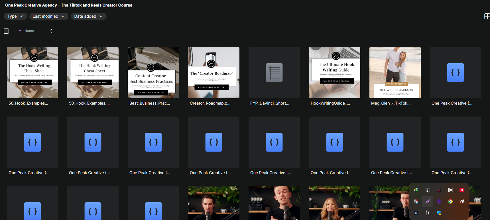Select the 'FYP_DaVinci_Short...' file name
Image resolution: width=490 pixels, height=220 pixels.
[x=270, y=103]
